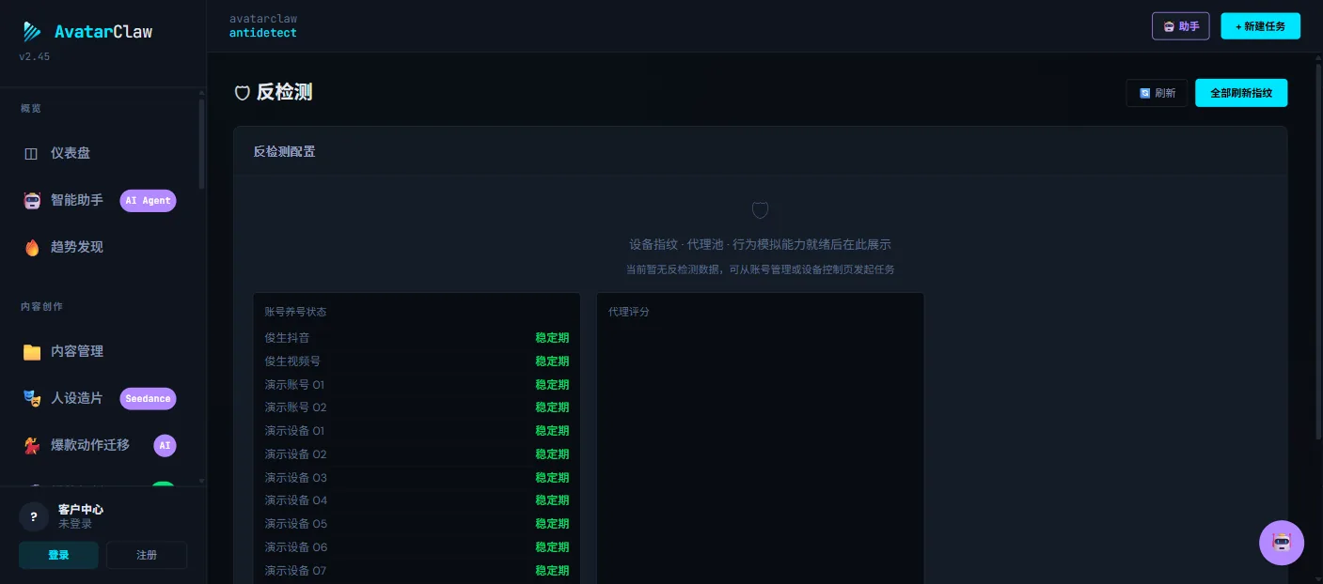
Task: Click the 反检测配置 card header
Action: coord(760,151)
